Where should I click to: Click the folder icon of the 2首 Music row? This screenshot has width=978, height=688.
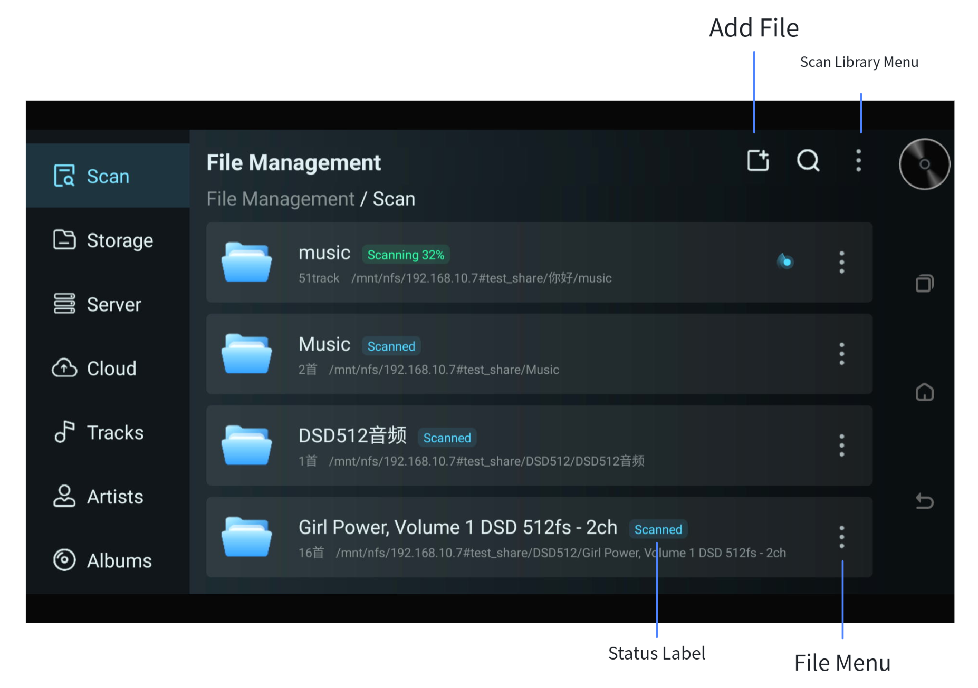click(x=247, y=354)
